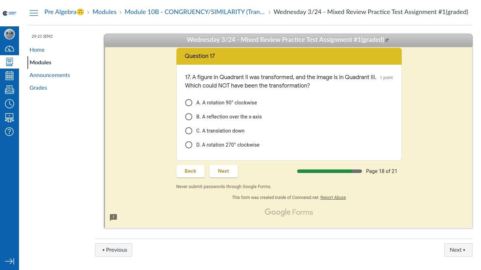Open the Home course navigation link
The image size is (481, 270).
(x=37, y=50)
